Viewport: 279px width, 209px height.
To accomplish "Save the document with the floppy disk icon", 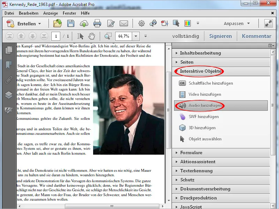I will click(71, 23).
